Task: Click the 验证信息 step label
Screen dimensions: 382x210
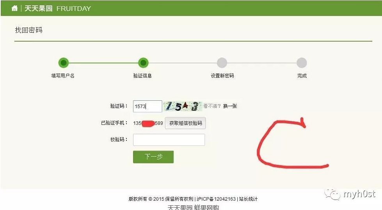Action: point(142,75)
